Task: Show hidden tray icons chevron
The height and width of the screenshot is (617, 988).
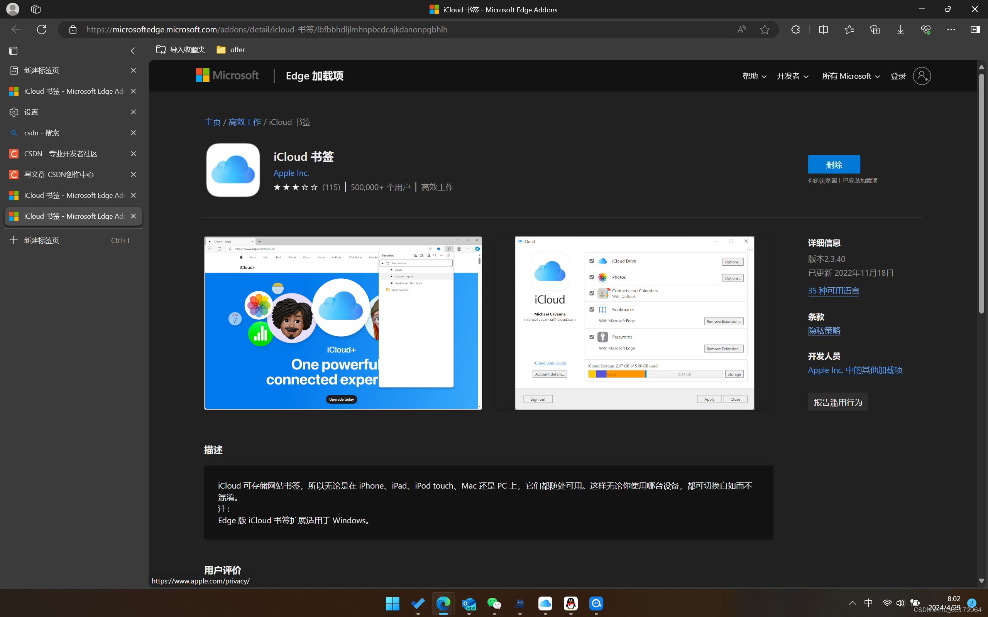Action: click(x=853, y=603)
